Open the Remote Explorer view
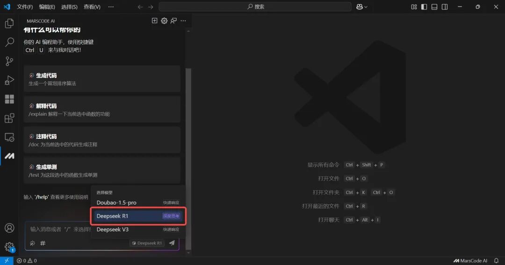 tap(9, 137)
